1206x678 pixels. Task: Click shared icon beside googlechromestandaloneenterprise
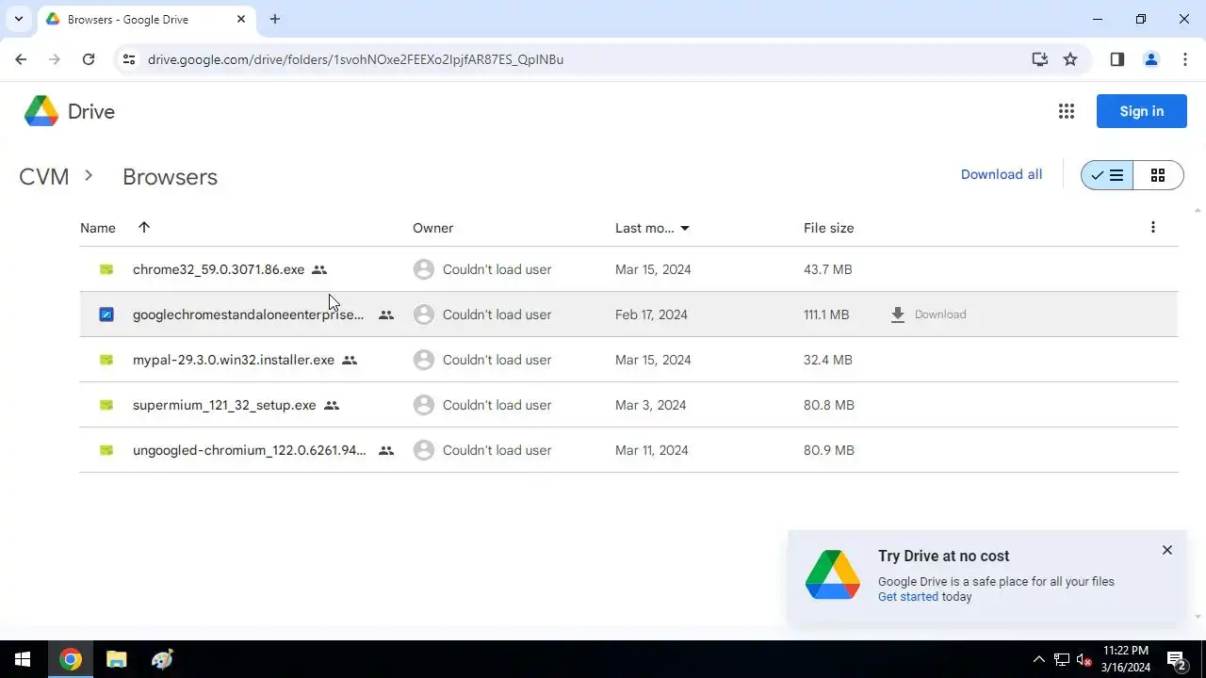(x=385, y=315)
